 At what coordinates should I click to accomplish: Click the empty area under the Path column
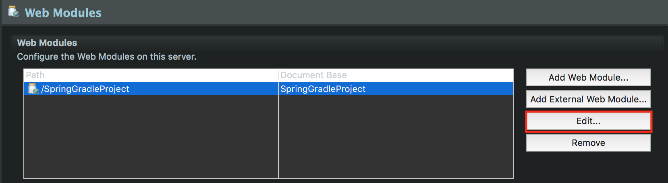point(151,137)
